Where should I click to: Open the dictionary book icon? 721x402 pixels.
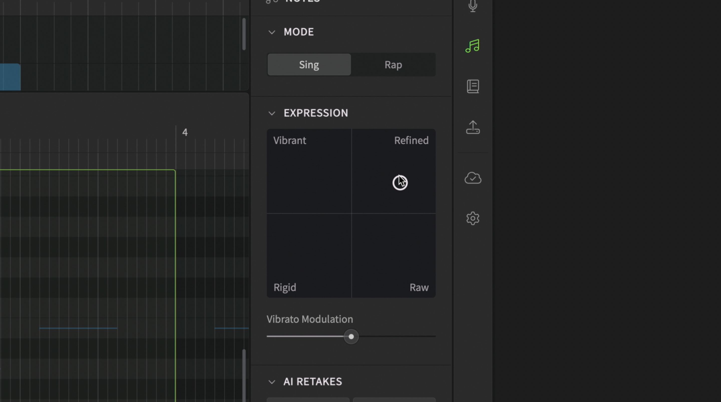click(473, 87)
